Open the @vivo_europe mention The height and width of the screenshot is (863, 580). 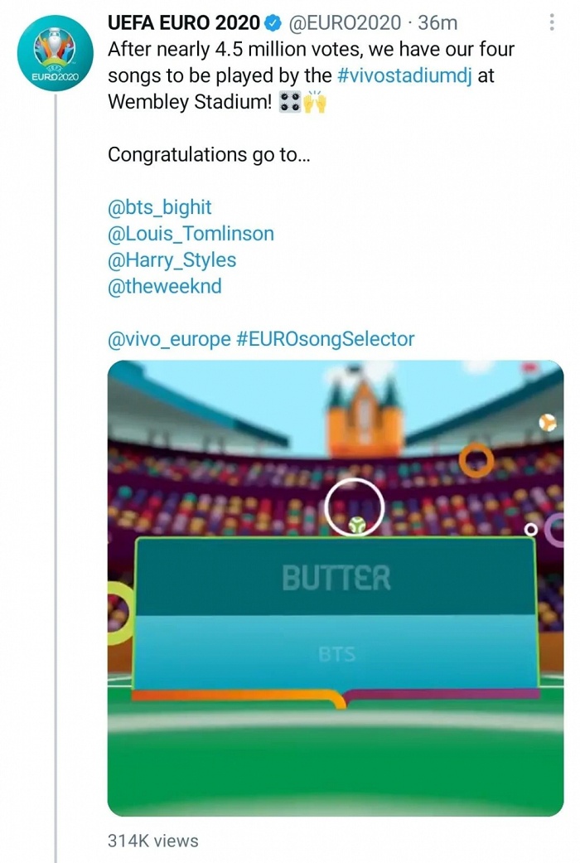(x=169, y=339)
